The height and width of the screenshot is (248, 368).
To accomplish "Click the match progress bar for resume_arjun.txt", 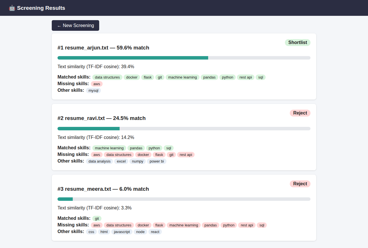I will [184, 58].
